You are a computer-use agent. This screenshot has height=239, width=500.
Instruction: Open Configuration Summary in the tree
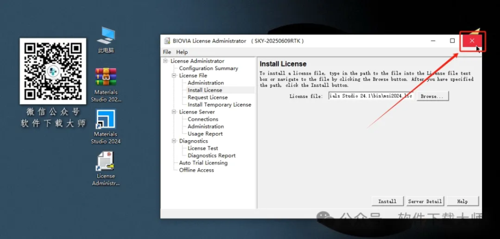208,68
